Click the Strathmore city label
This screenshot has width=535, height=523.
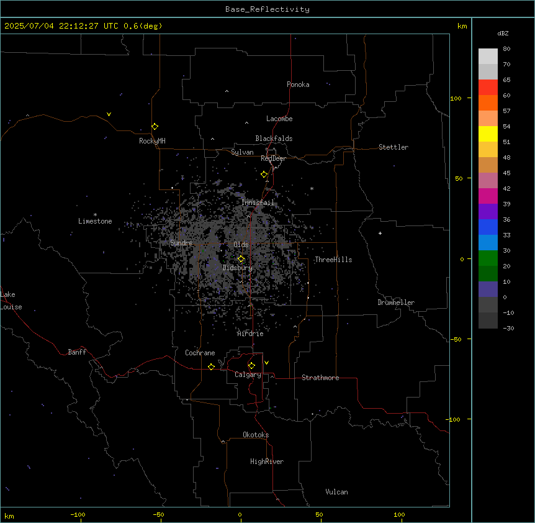point(320,378)
